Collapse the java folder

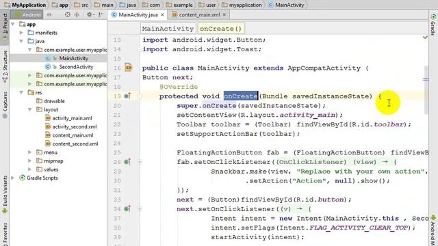(x=21, y=41)
